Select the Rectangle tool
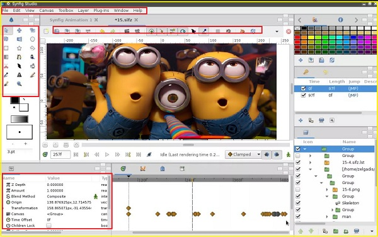Viewport: 378px width, 237px height. [x=6, y=49]
